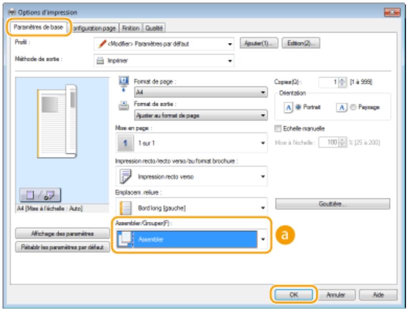Click the Edition(2)... button
This screenshot has height=309, width=407.
[x=301, y=43]
